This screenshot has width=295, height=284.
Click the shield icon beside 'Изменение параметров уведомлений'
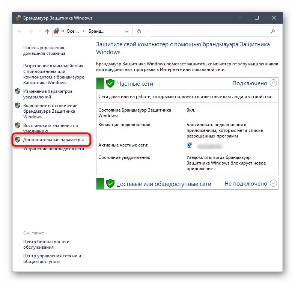pyautogui.click(x=18, y=91)
